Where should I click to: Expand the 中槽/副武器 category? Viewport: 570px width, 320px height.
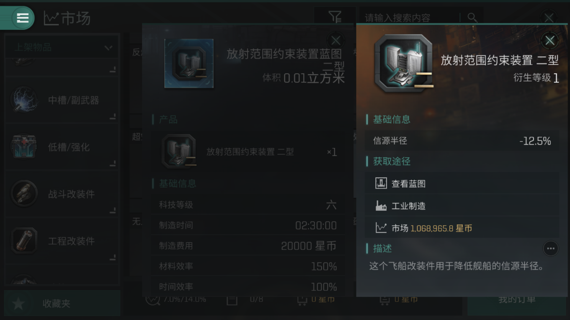click(61, 100)
